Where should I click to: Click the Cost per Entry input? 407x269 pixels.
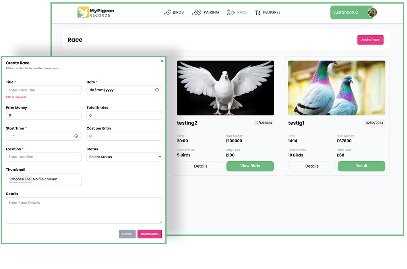point(124,136)
